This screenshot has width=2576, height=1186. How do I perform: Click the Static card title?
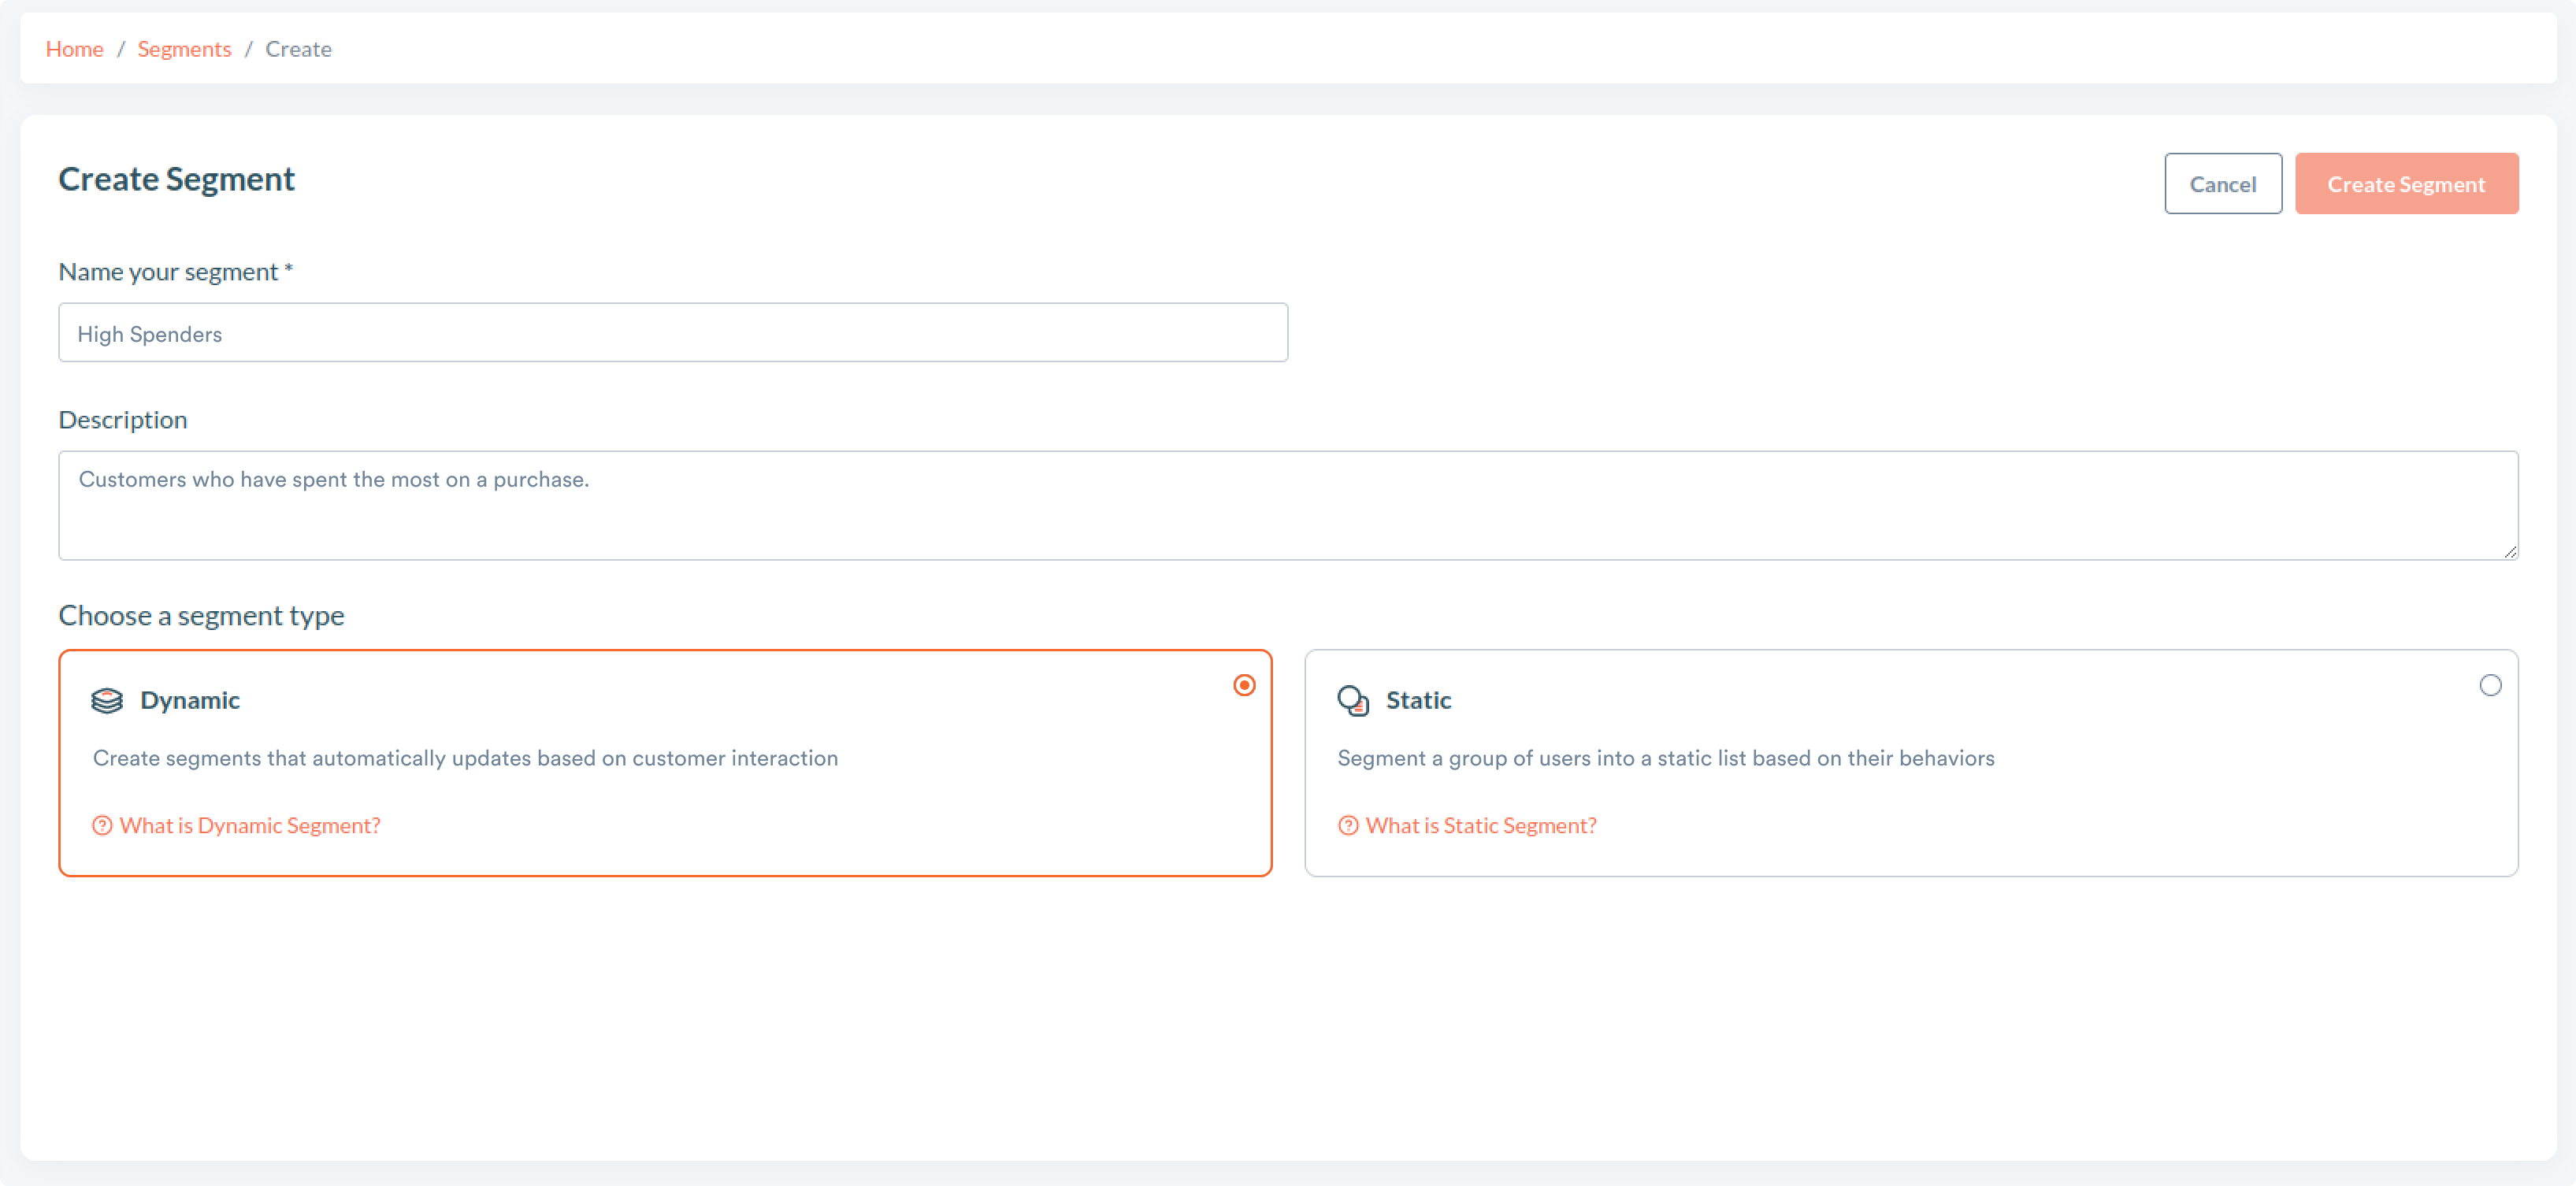tap(1418, 701)
